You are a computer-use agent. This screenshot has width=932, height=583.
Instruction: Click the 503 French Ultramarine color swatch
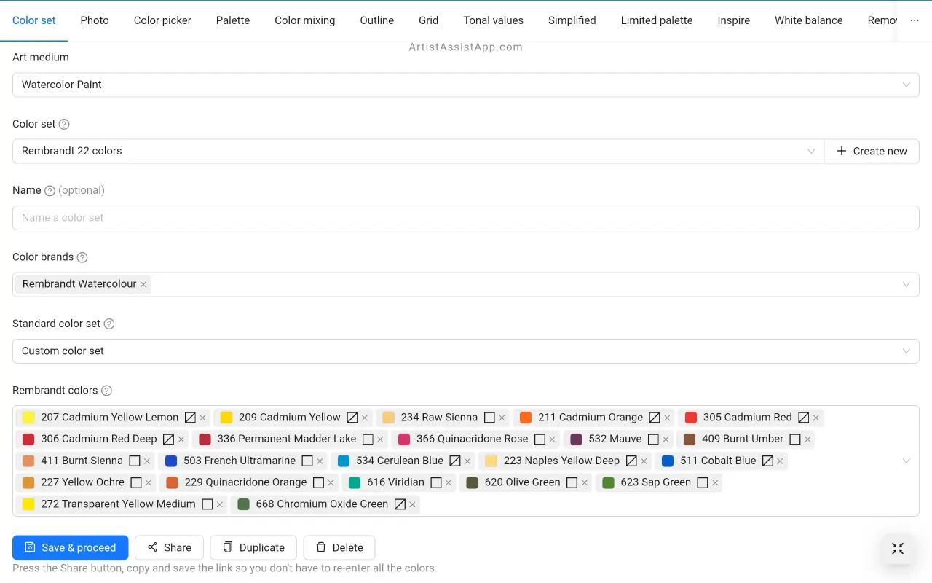(171, 461)
